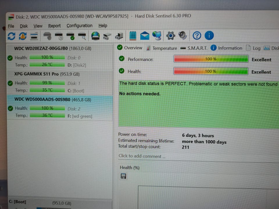Screen dimensions: 279x209
Task: Click the refresh disk information icon
Action: (12, 36)
